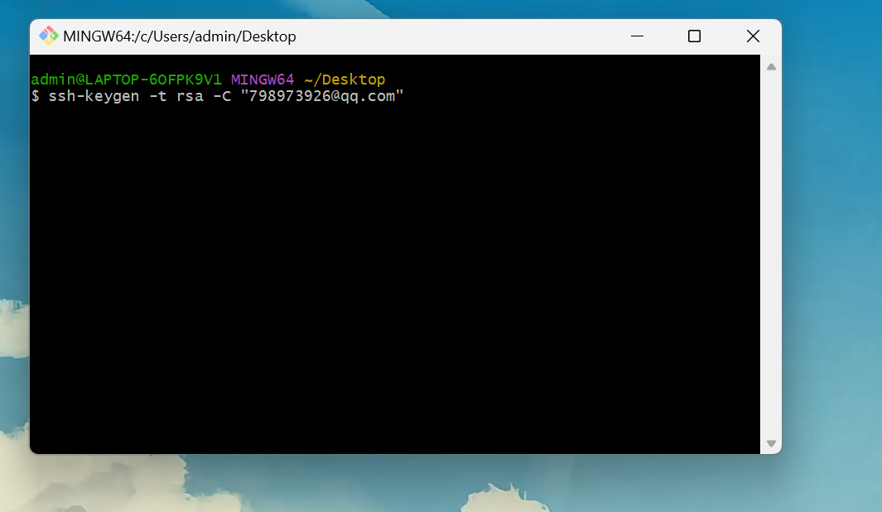Click the MINGW64:/c/Users/admin/Desktop title text

179,36
